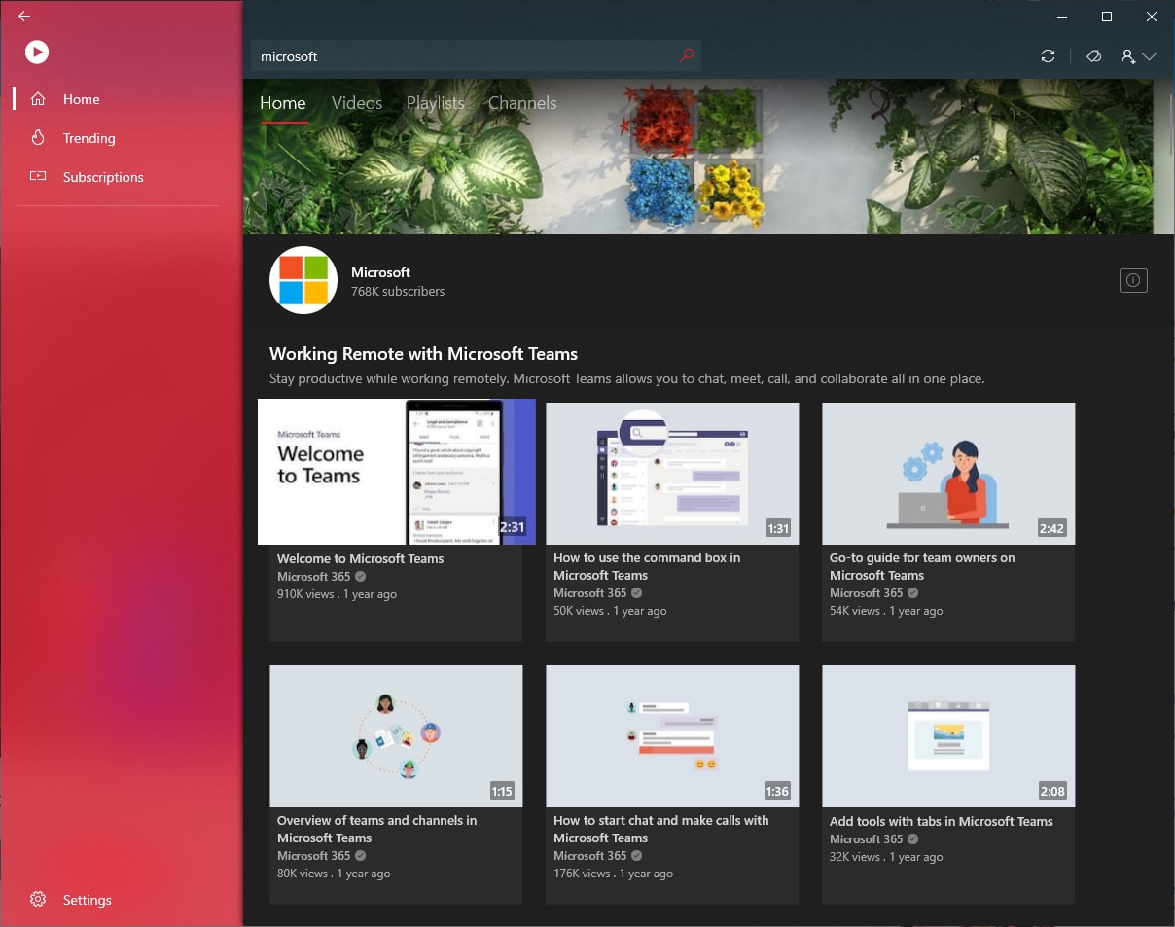
Task: Maximize the app window
Action: coord(1106,17)
